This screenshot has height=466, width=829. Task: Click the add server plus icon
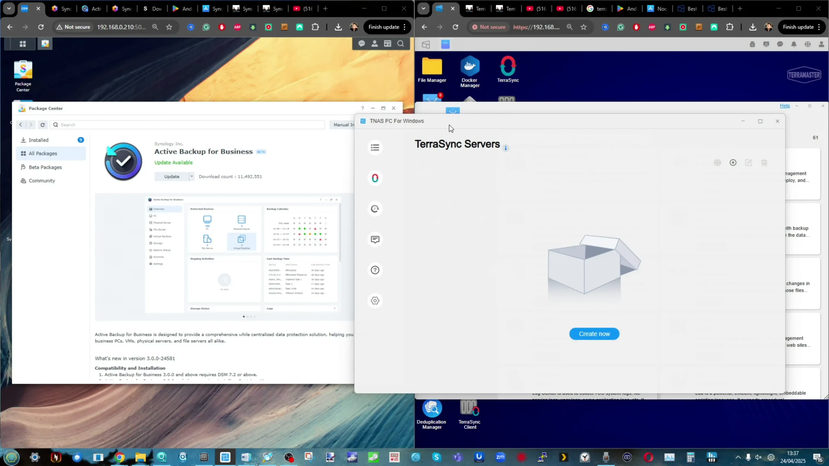(x=733, y=163)
